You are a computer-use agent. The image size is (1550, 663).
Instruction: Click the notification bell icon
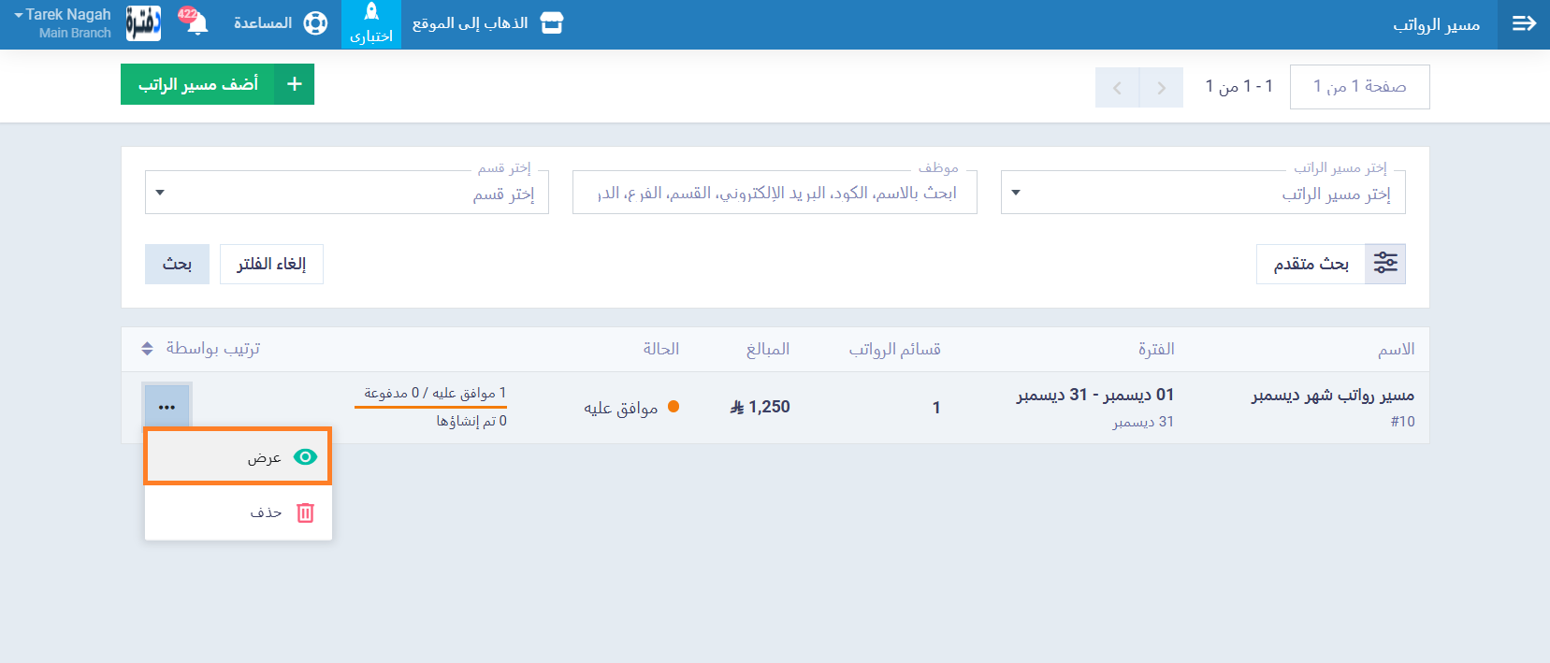point(196,23)
